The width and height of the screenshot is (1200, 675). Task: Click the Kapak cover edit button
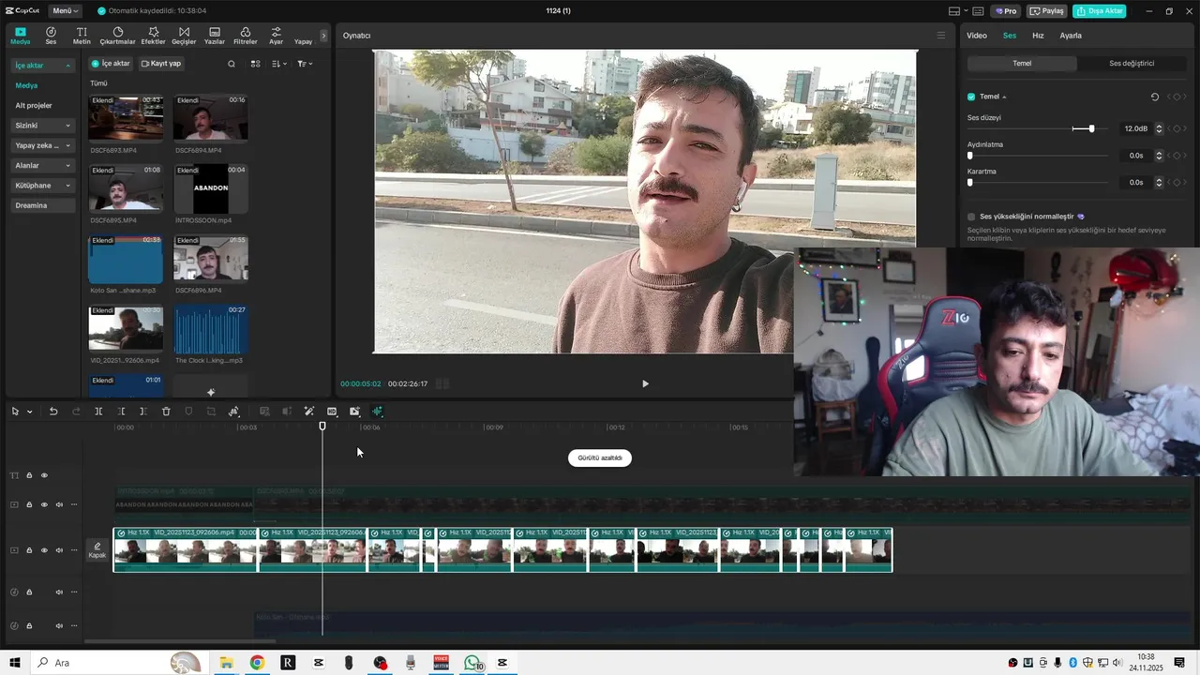pos(97,550)
